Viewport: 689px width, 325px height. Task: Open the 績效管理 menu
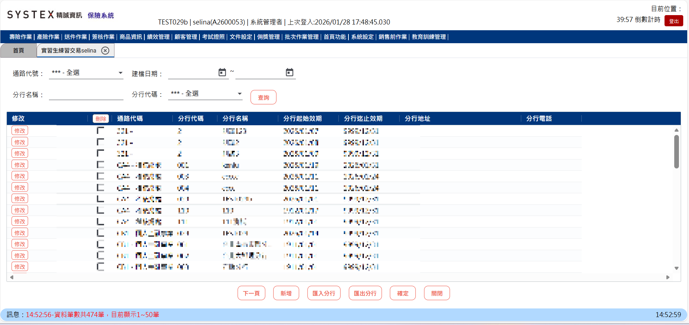coord(158,37)
